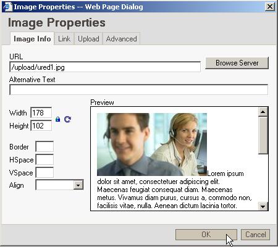Click the reset size circular arrow icon
The height and width of the screenshot is (247, 278).
[x=67, y=119]
